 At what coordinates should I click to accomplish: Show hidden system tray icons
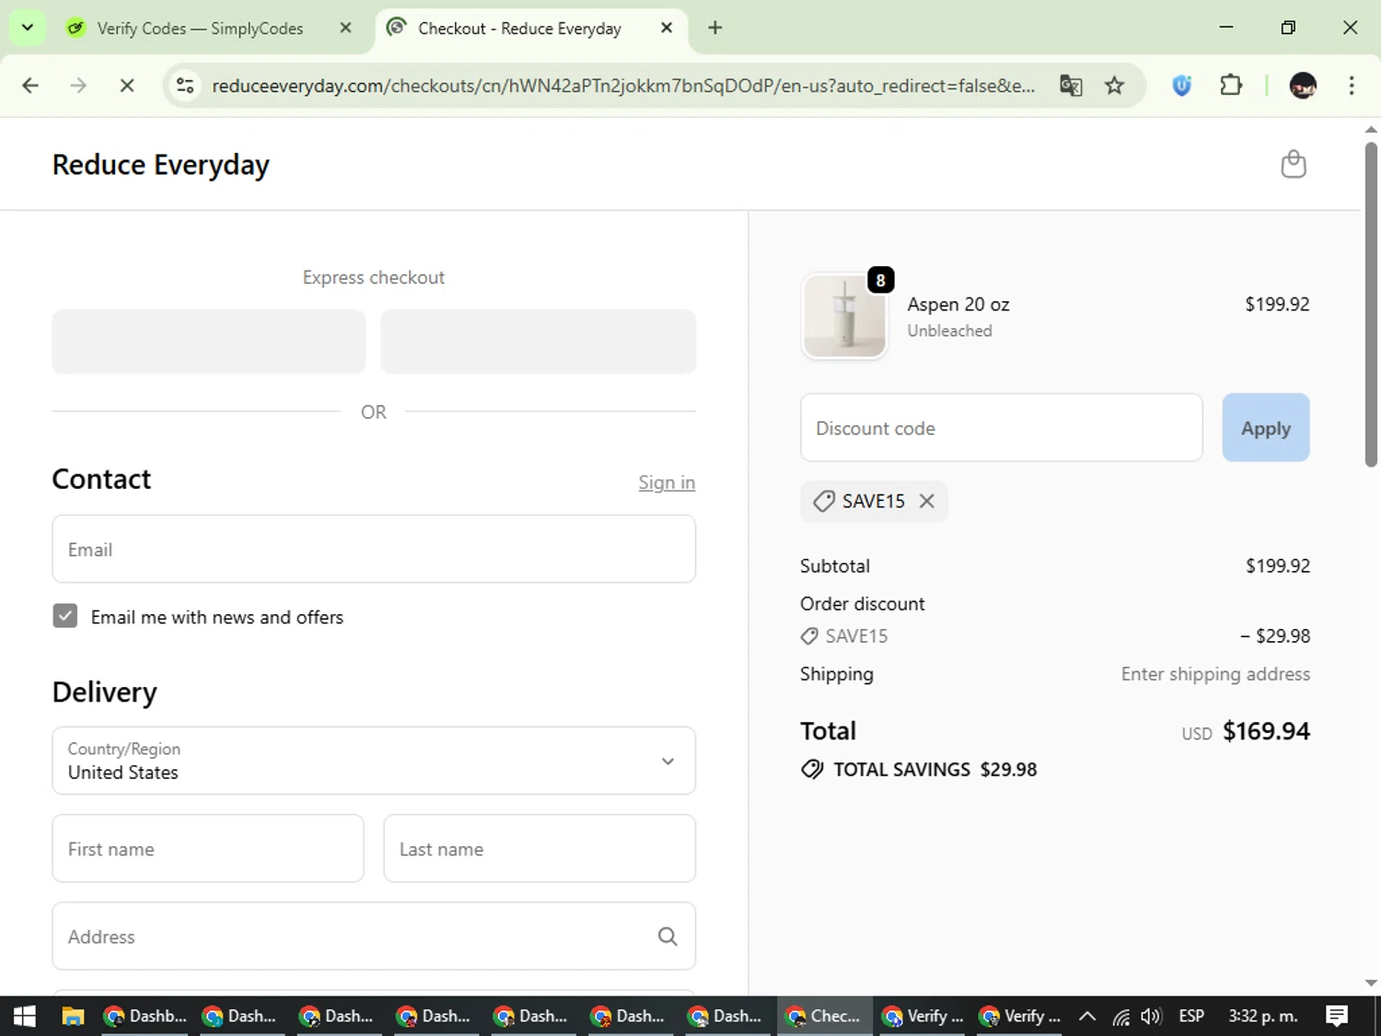click(x=1087, y=1016)
